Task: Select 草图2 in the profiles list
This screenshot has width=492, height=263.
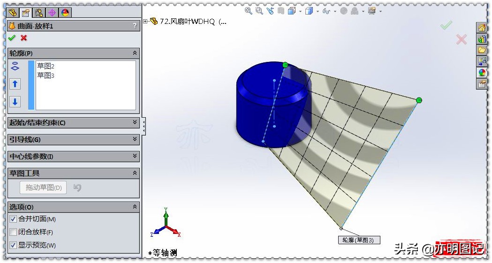Action: pyautogui.click(x=46, y=66)
